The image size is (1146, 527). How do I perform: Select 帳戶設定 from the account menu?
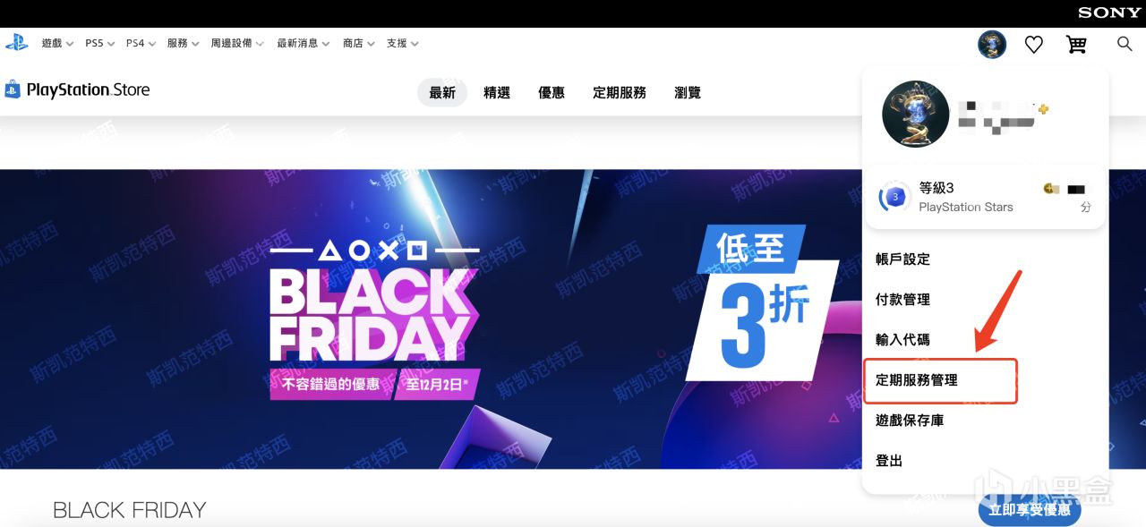point(902,259)
